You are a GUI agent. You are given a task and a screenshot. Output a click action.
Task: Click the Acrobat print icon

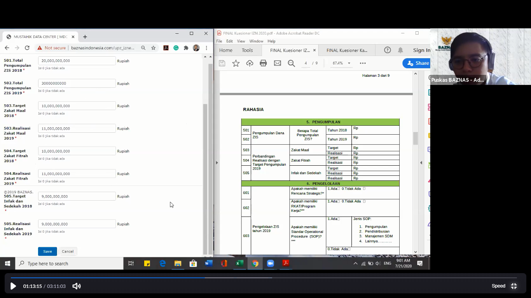point(263,63)
